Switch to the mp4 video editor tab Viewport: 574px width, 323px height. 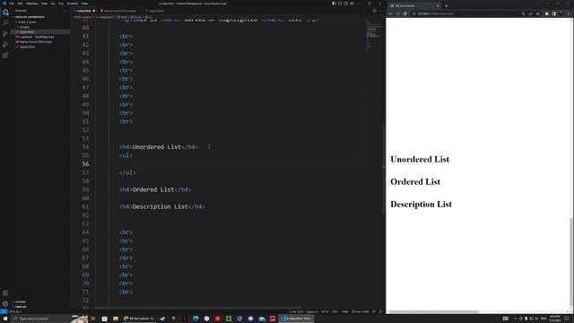point(120,11)
